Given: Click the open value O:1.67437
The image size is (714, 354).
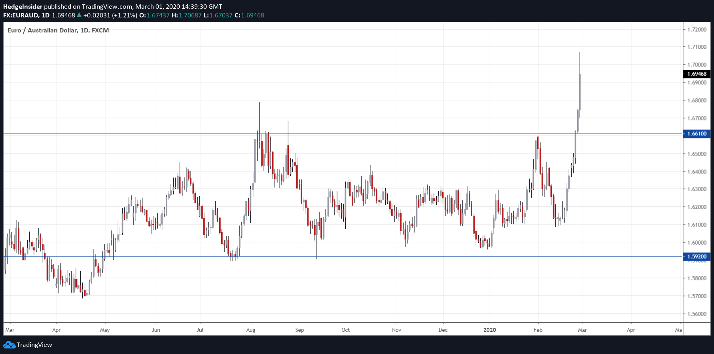Looking at the screenshot, I should coord(154,15).
